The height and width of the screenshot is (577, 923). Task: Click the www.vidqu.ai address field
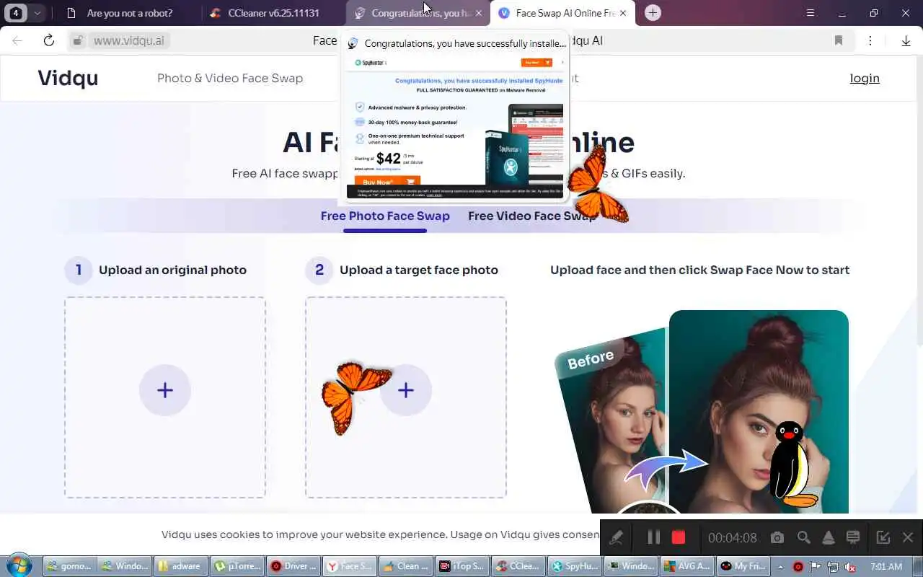[x=129, y=40]
